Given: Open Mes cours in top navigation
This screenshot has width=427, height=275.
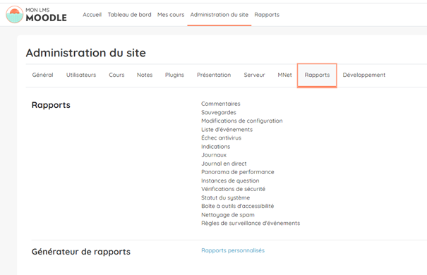Looking at the screenshot, I should coord(171,15).
